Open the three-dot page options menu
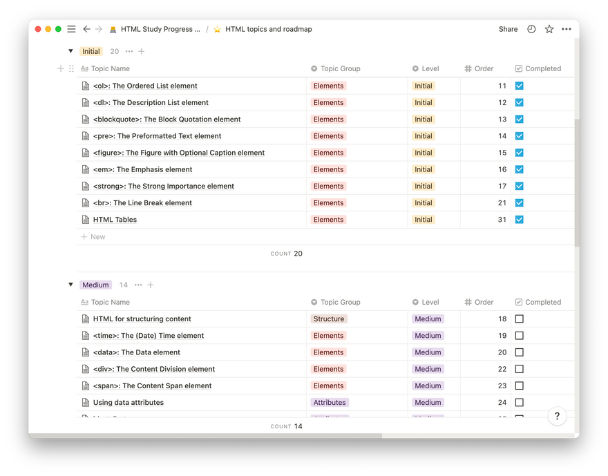 (567, 29)
